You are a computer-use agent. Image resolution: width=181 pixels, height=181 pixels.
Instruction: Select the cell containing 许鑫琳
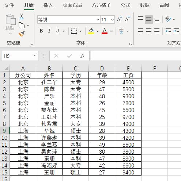pos(49,138)
